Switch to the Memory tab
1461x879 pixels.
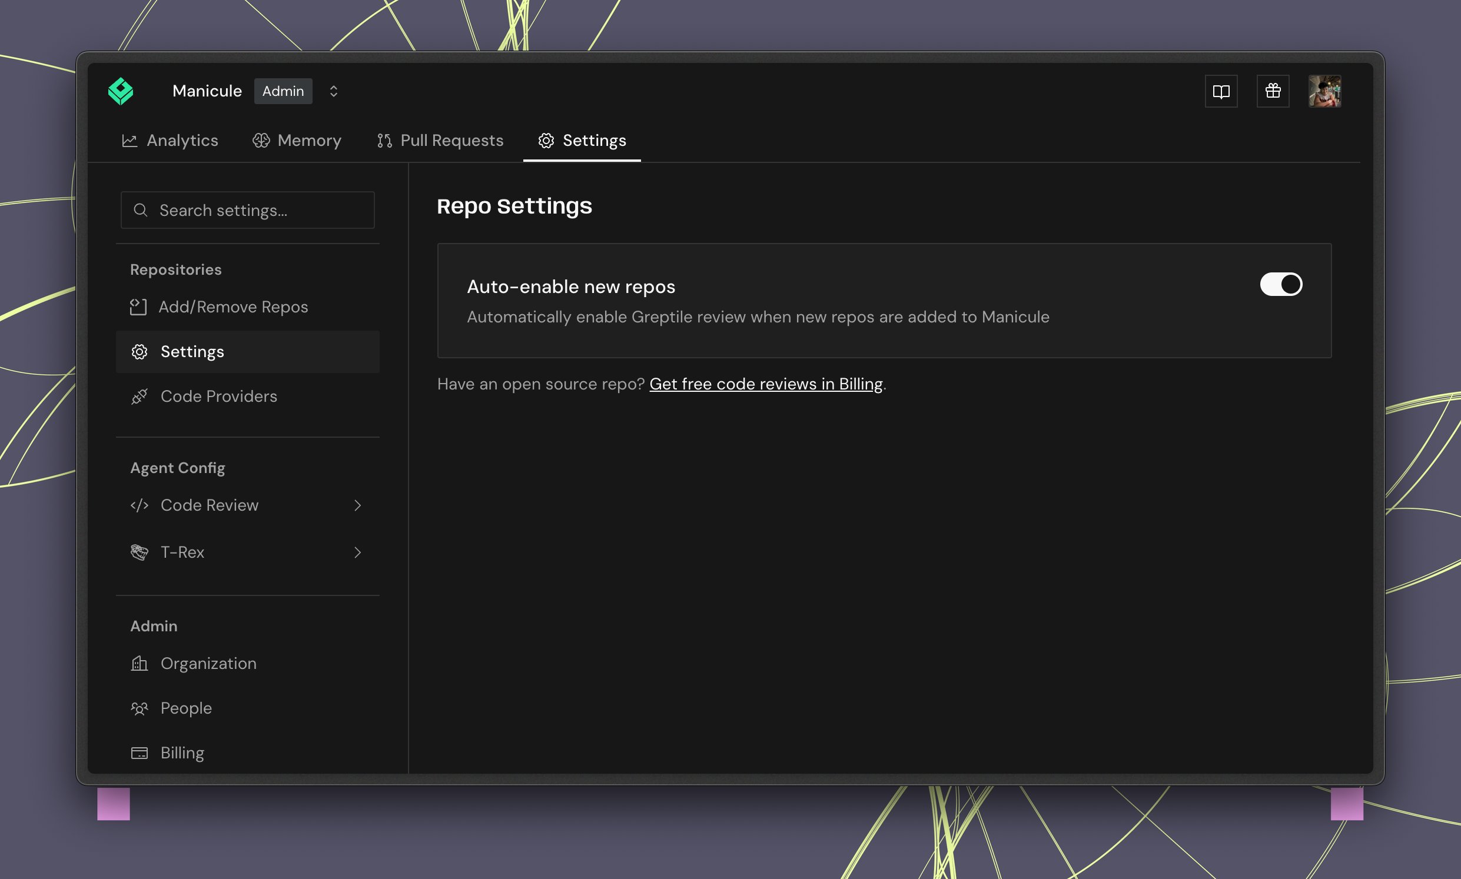[x=297, y=141]
